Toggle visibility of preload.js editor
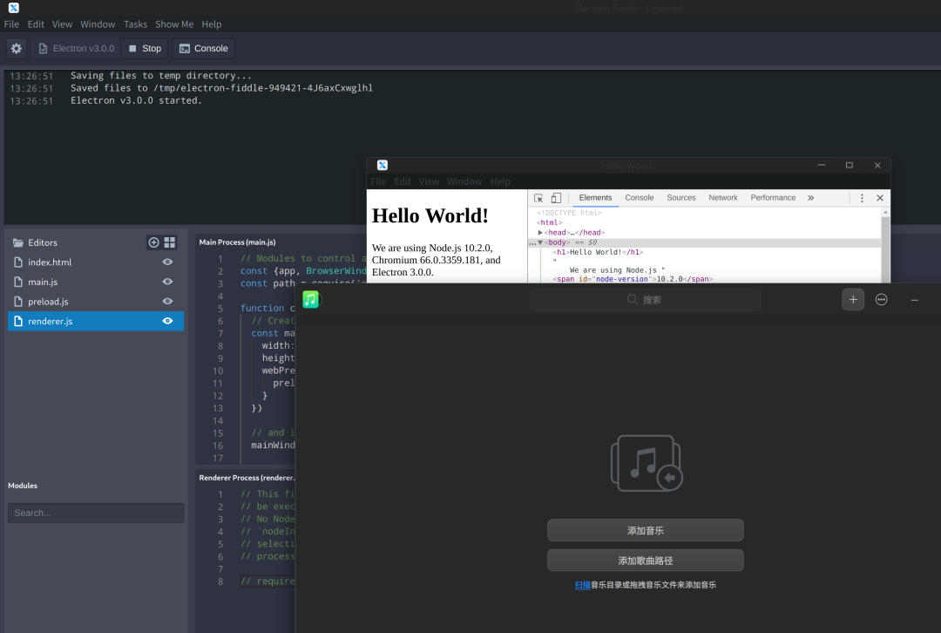This screenshot has height=633, width=941. coord(167,302)
